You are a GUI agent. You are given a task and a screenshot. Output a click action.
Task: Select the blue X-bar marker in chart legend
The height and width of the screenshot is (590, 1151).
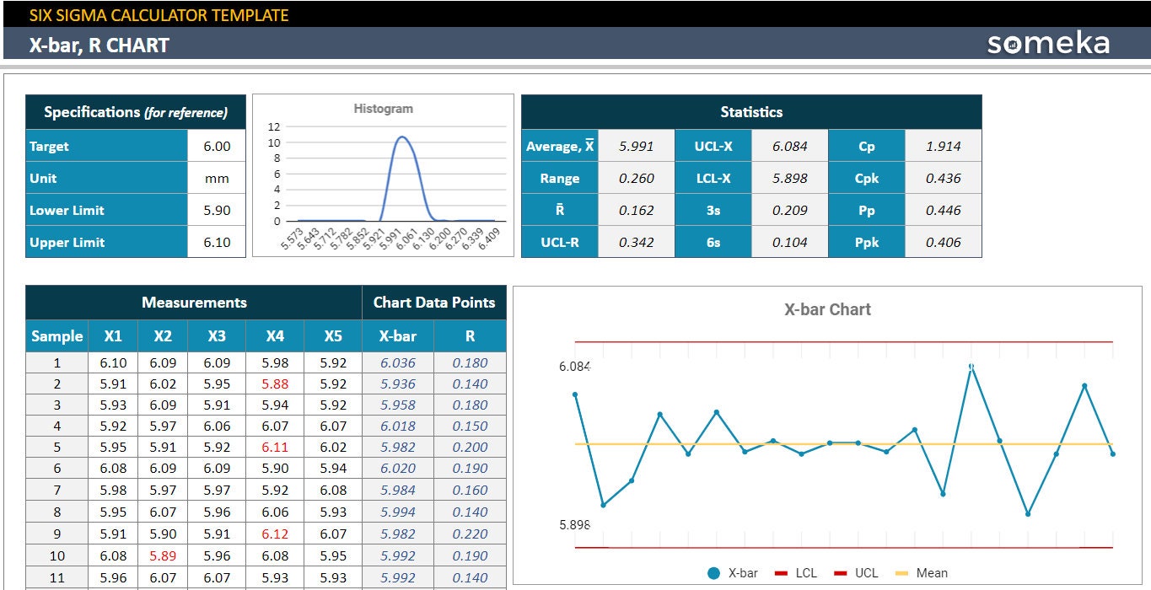click(x=713, y=572)
